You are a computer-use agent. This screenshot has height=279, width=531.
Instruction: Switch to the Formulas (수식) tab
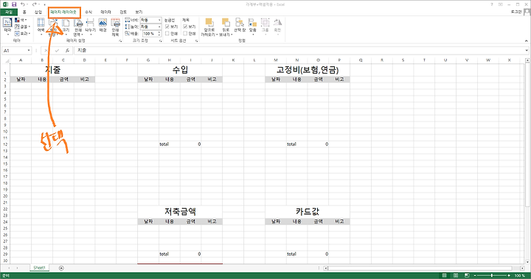88,13
